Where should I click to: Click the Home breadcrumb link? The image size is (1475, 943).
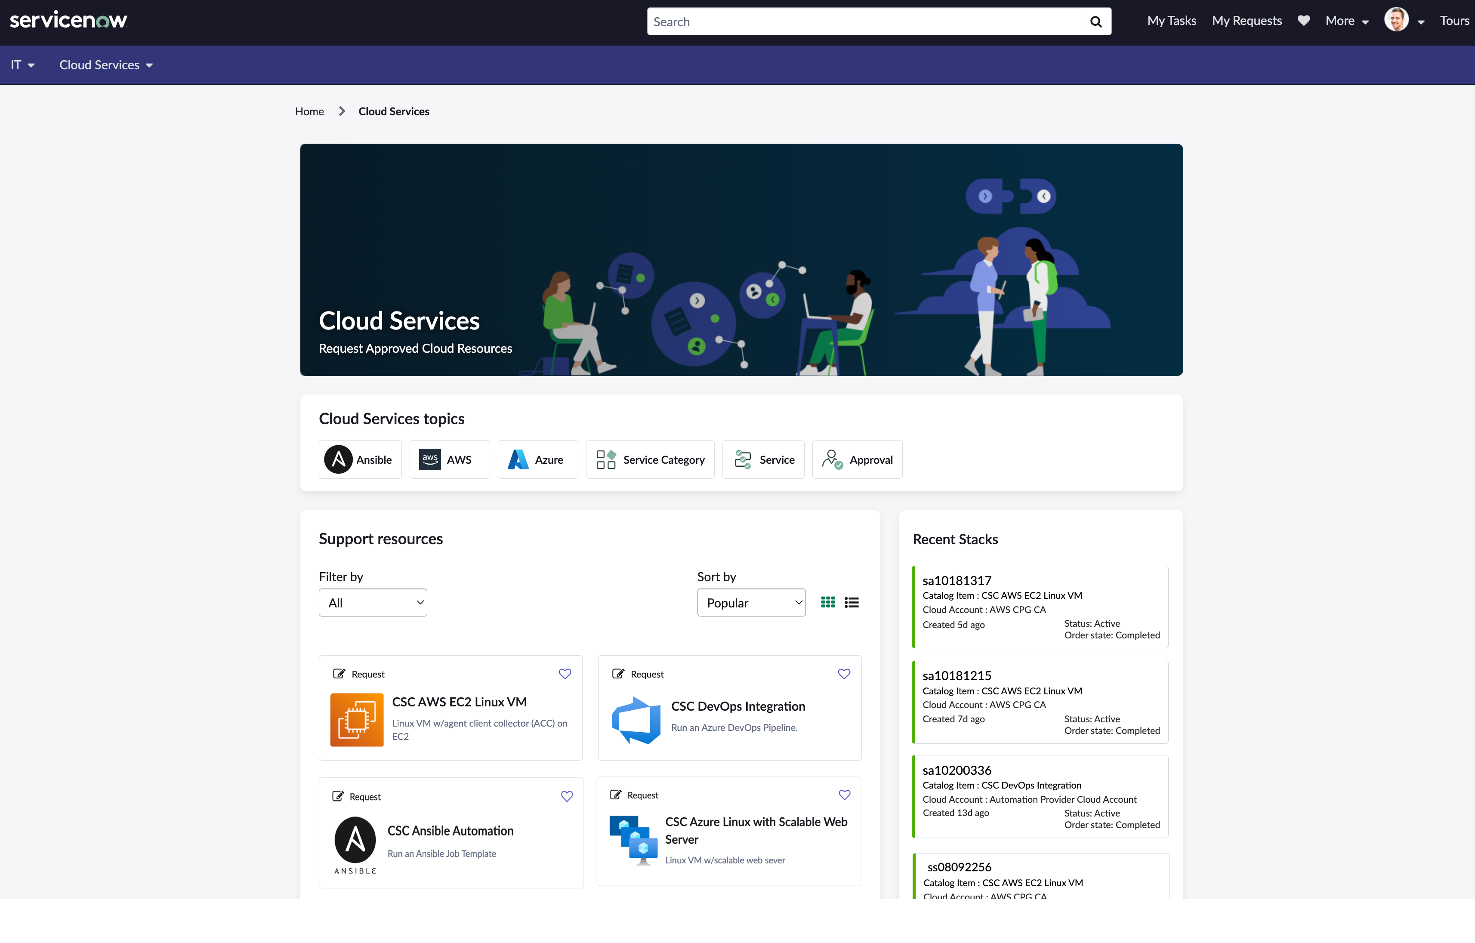coord(309,111)
